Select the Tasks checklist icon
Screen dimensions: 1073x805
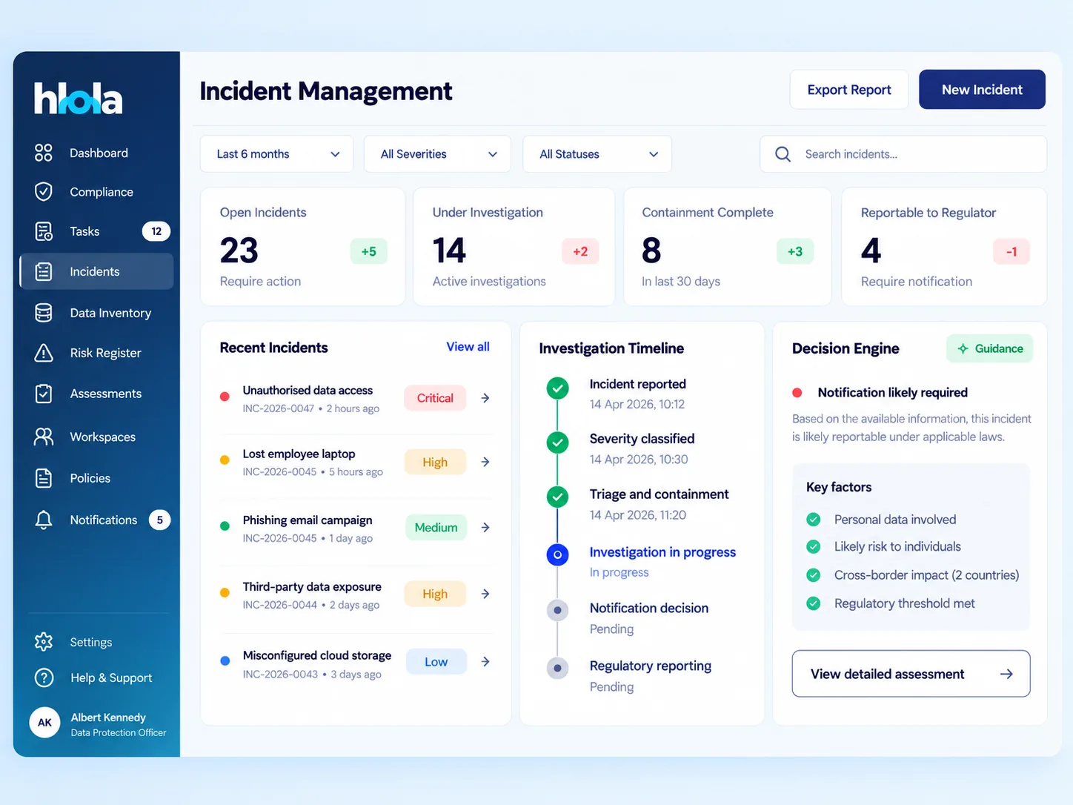coord(44,231)
